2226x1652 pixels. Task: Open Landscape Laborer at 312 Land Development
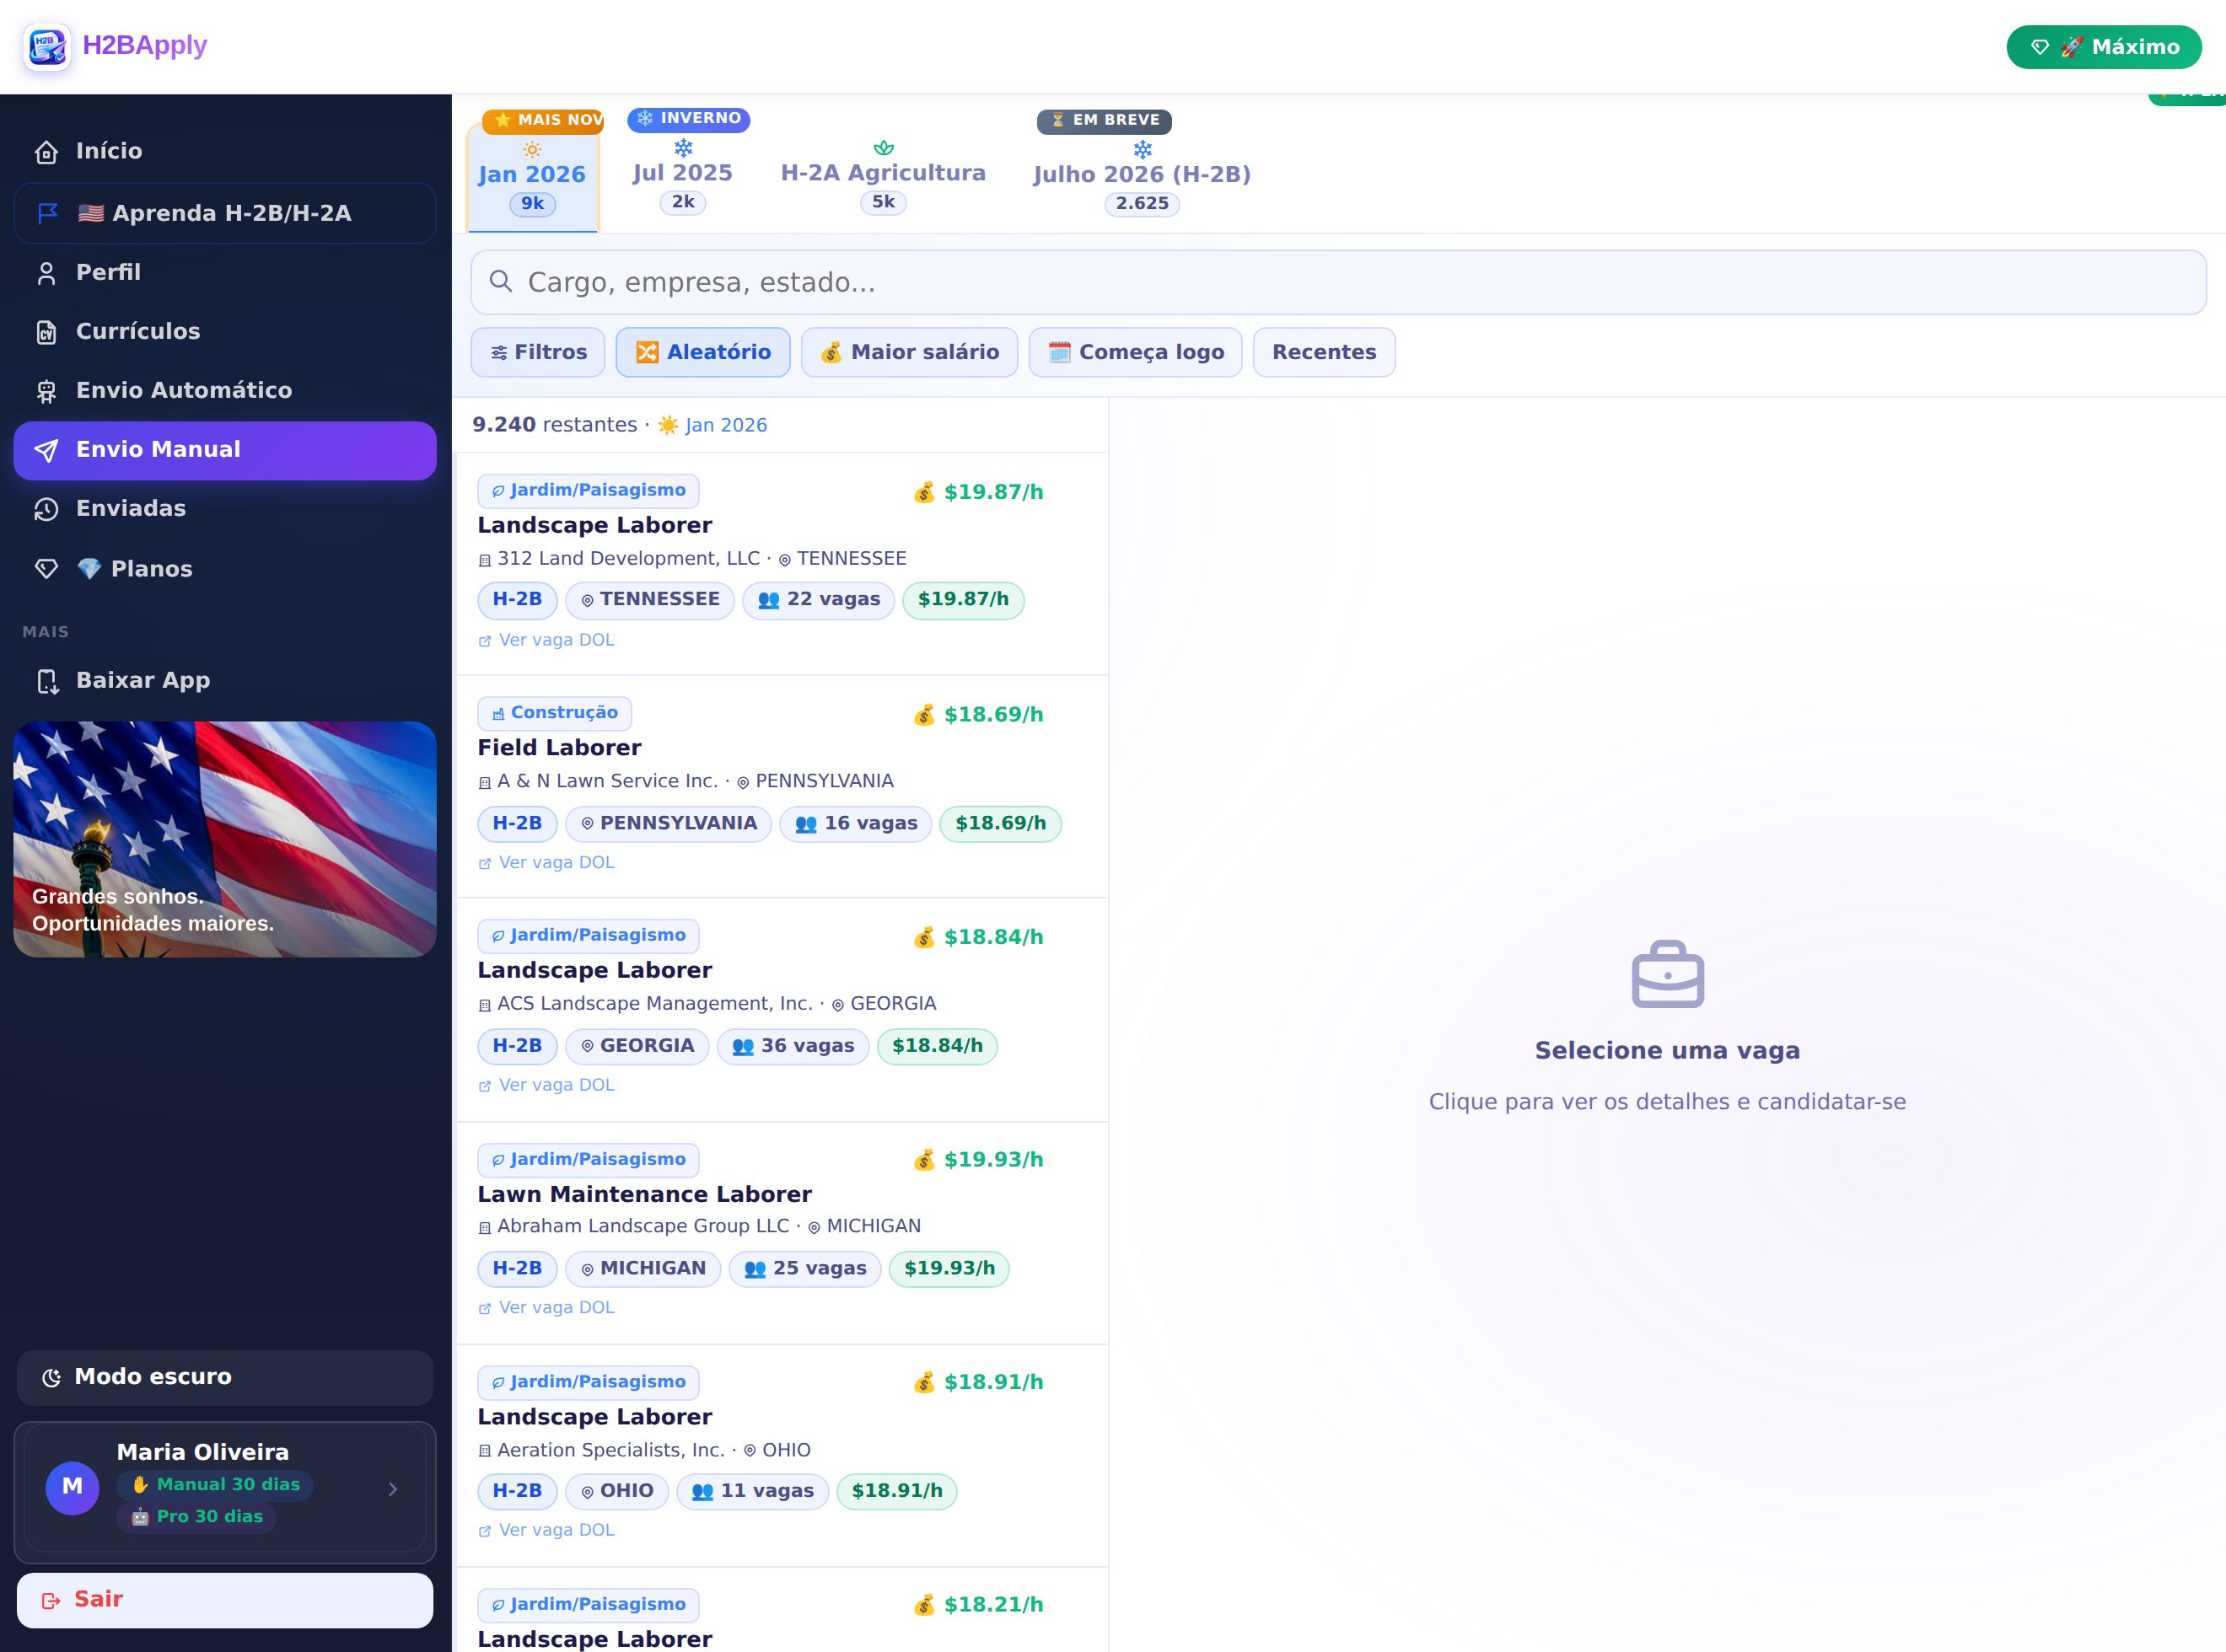click(782, 564)
